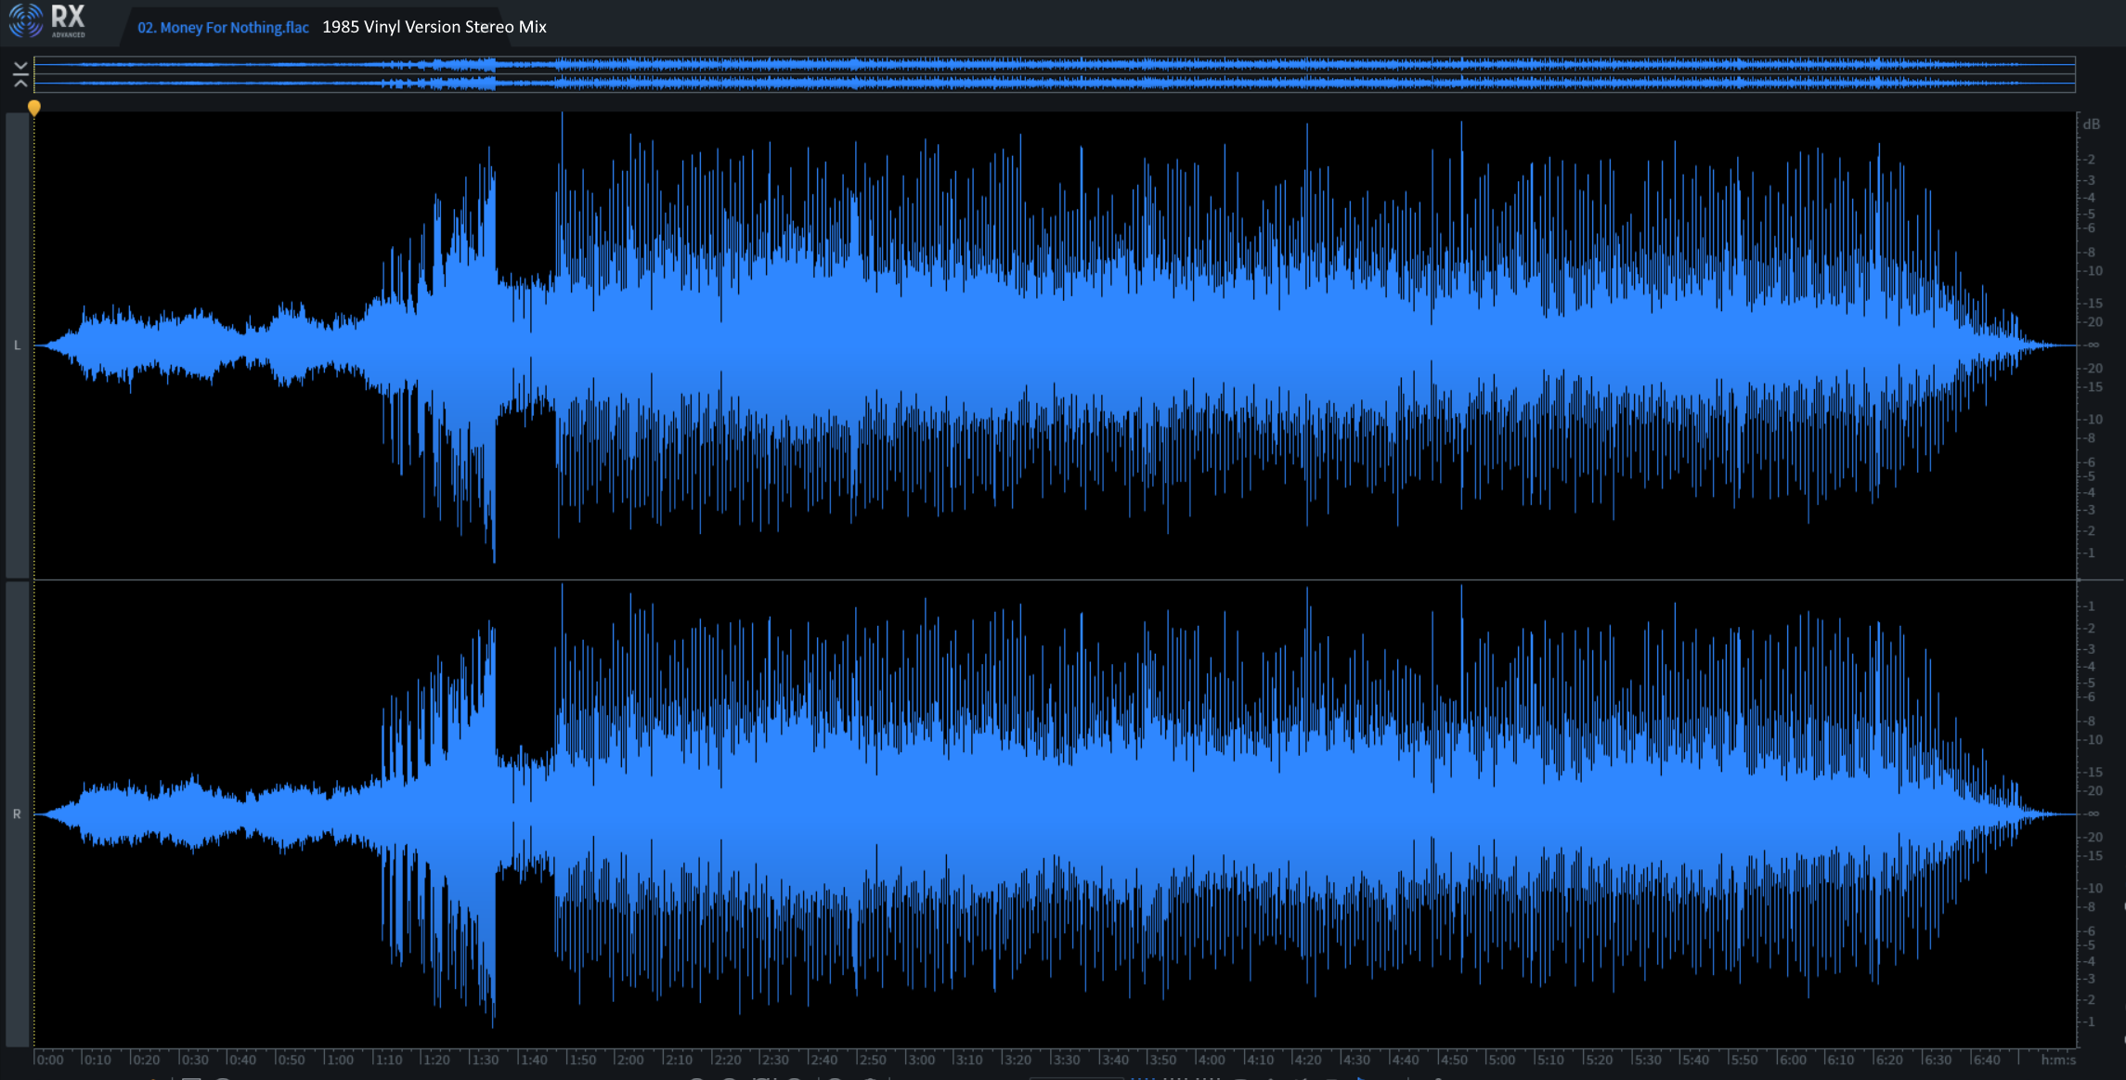
Task: Click the overview waveform strip at top
Action: point(1055,74)
